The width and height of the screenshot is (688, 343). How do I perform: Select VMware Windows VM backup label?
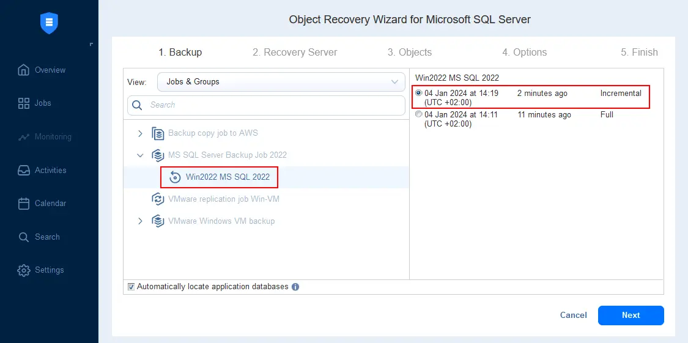pyautogui.click(x=221, y=221)
